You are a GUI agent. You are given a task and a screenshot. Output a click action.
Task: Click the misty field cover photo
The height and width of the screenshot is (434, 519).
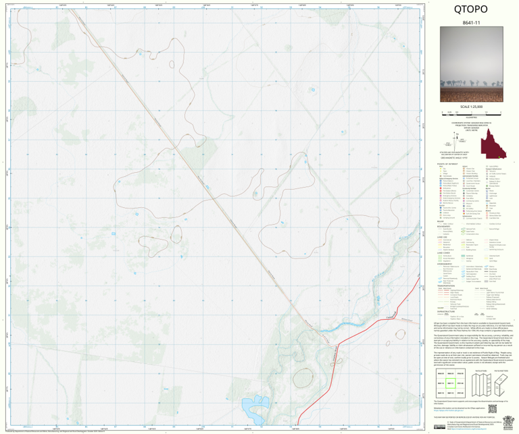471,64
